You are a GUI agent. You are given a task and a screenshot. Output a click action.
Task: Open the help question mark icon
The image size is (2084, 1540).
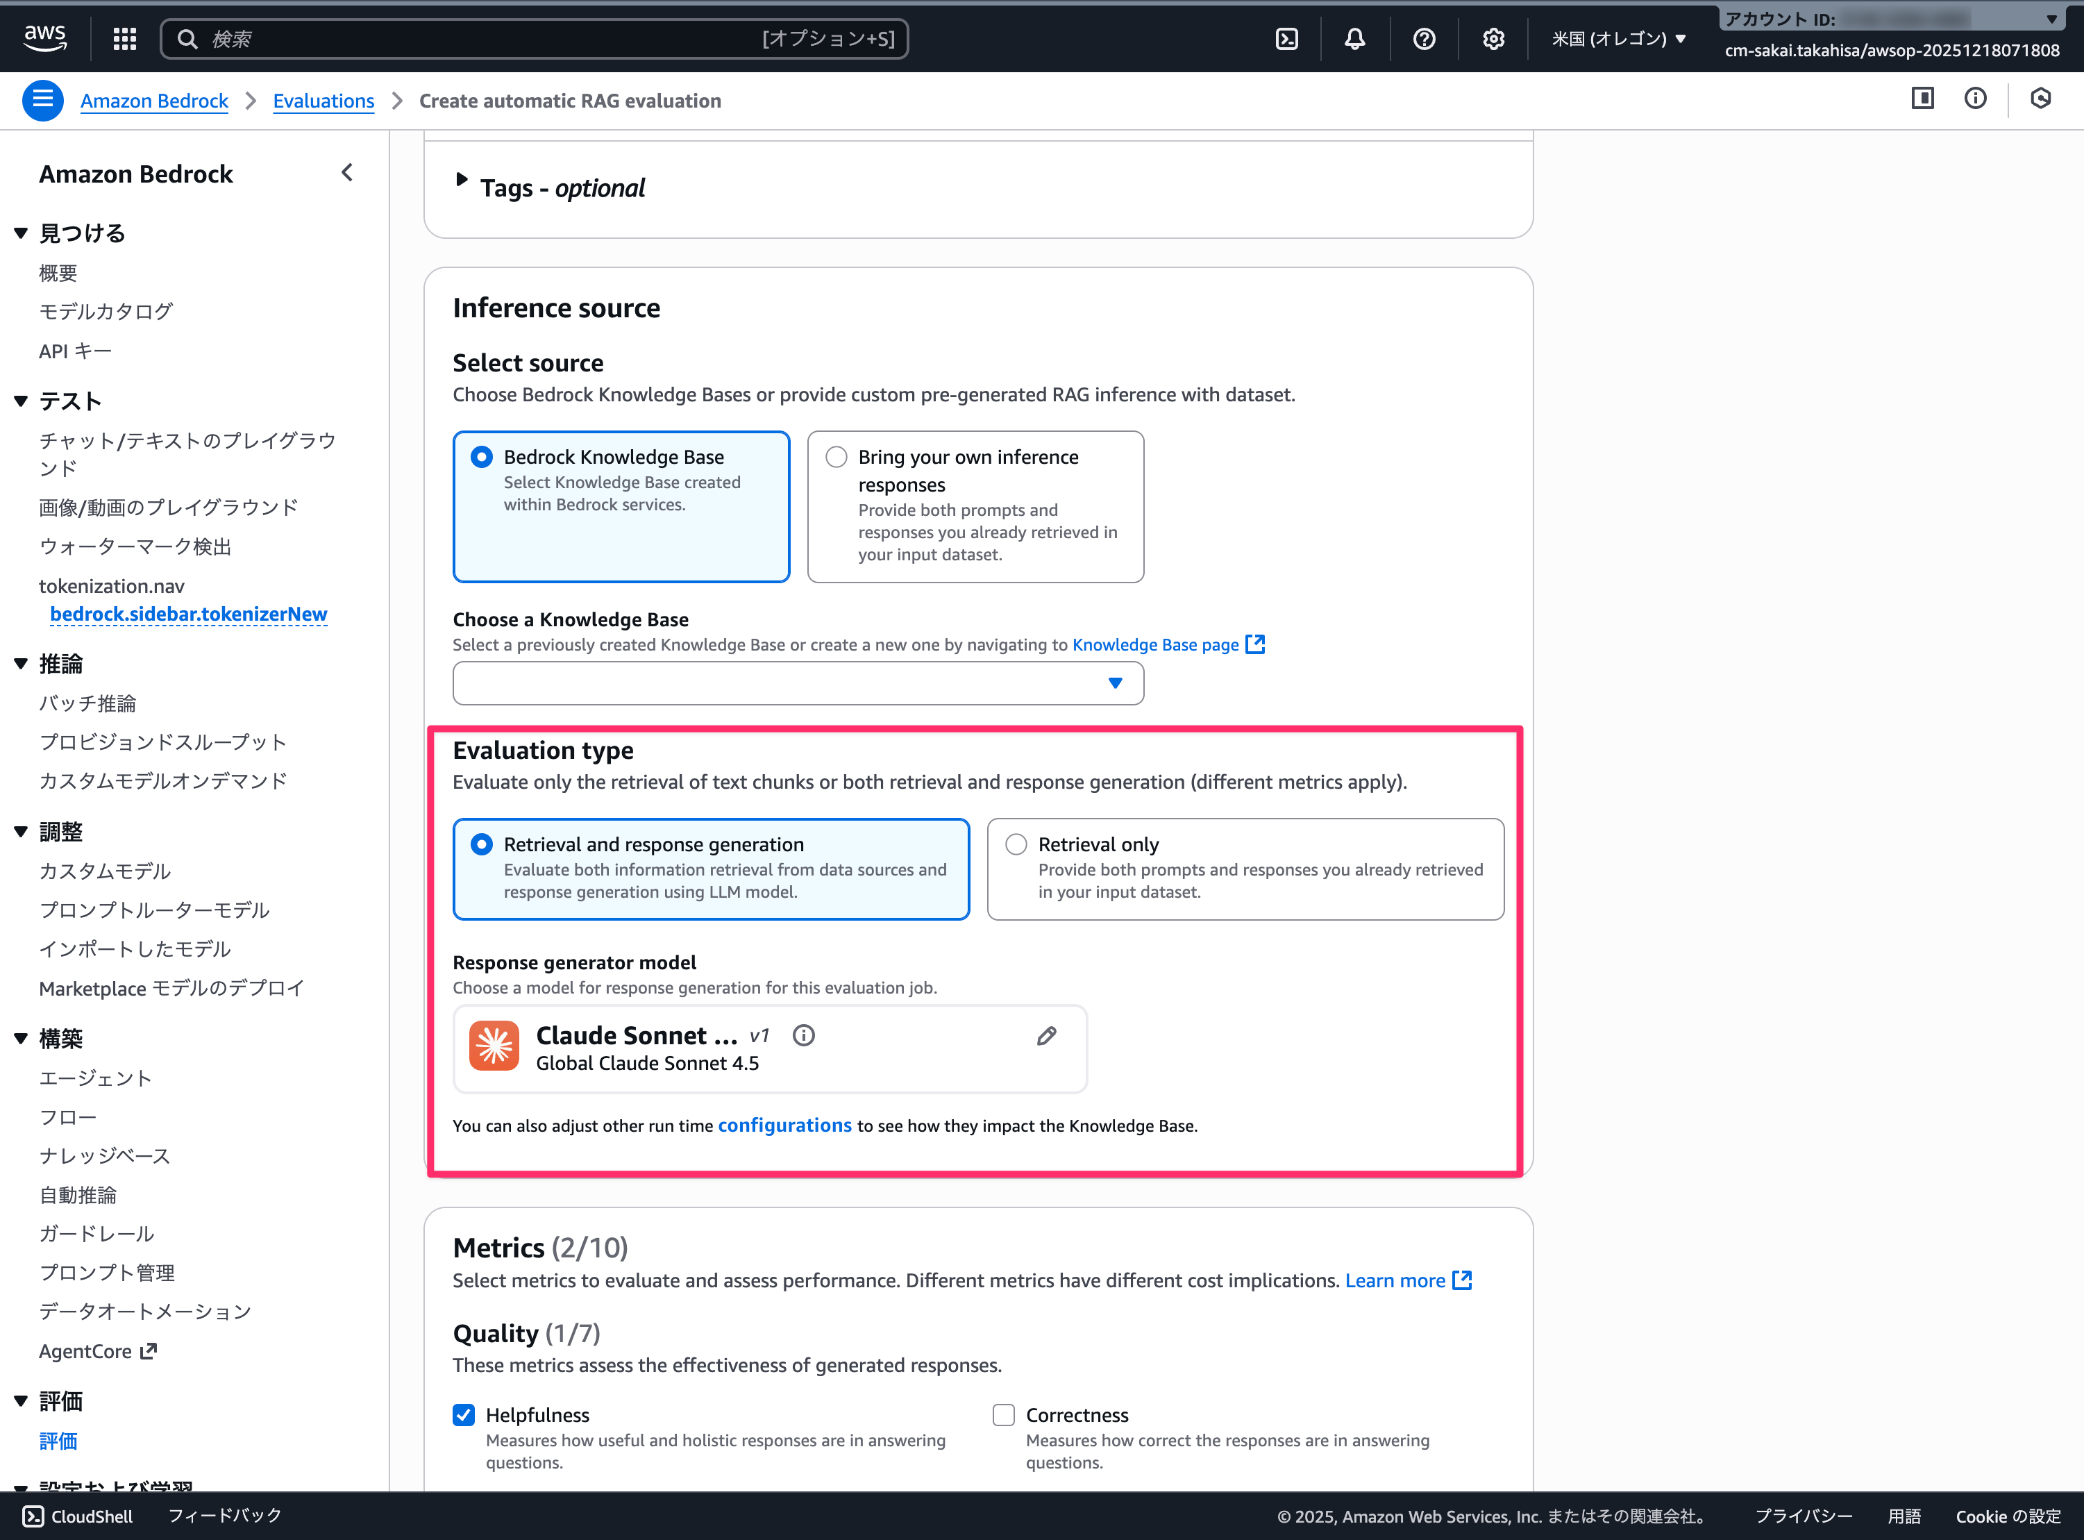1423,38
